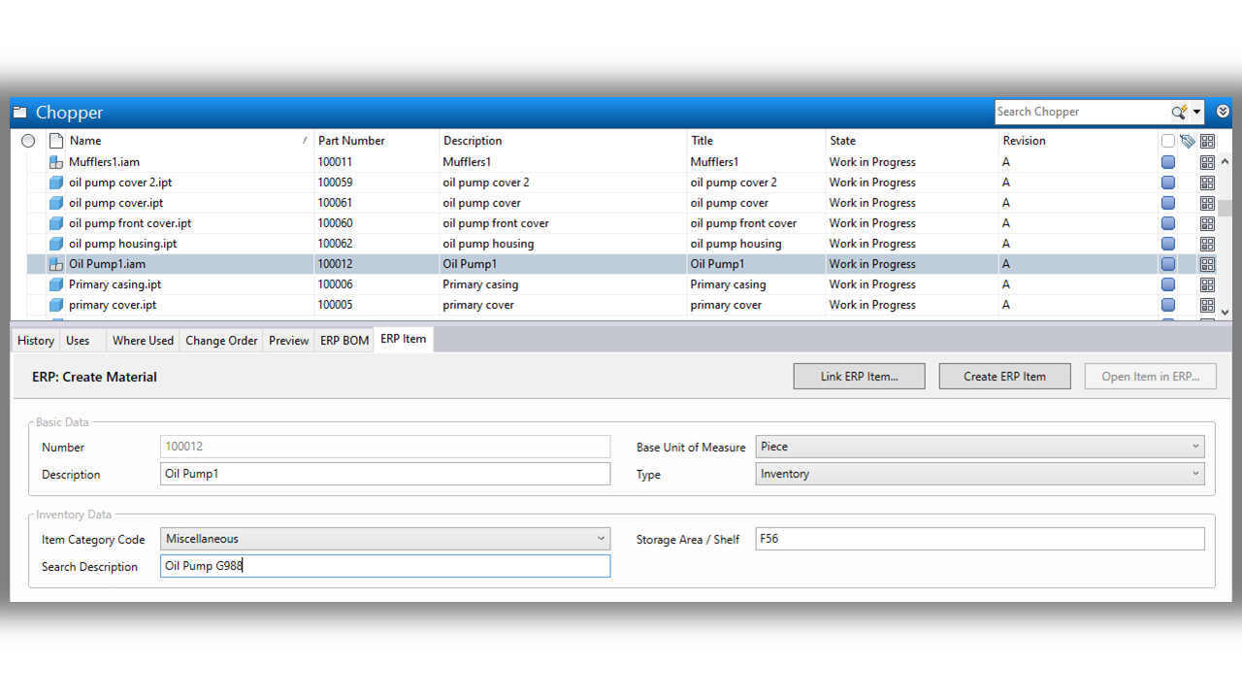Click the double-chevron icon in the title bar
Viewport: 1242px width, 699px height.
1223,111
